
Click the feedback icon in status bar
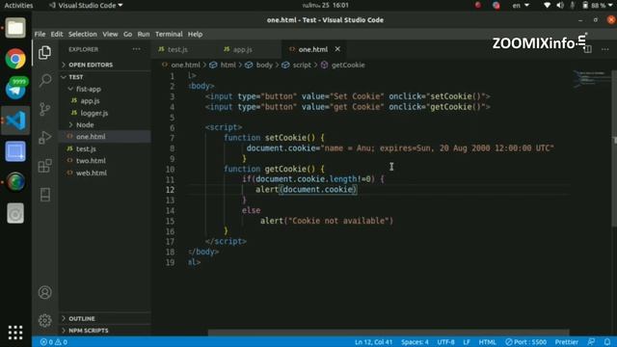(591, 342)
